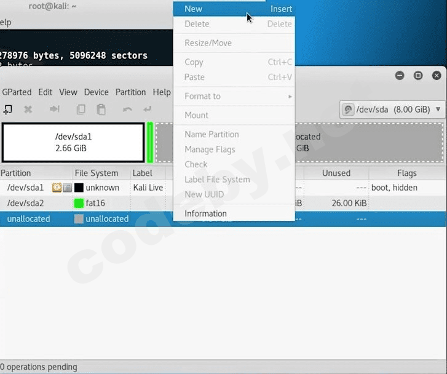The width and height of the screenshot is (447, 374).
Task: Click the Paste partition toolbar icon
Action: (x=101, y=109)
